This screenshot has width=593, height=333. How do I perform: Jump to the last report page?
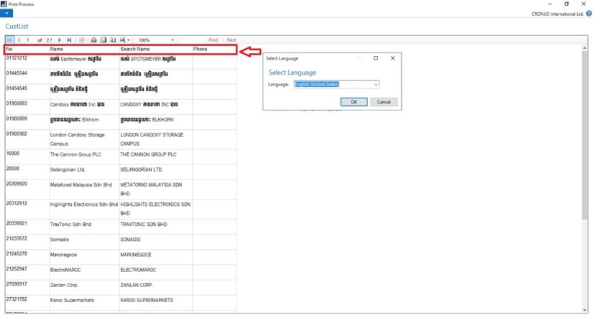[x=69, y=40]
